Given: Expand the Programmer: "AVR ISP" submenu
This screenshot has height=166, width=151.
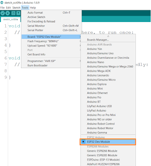Looking at the screenshot, I should [51, 61].
